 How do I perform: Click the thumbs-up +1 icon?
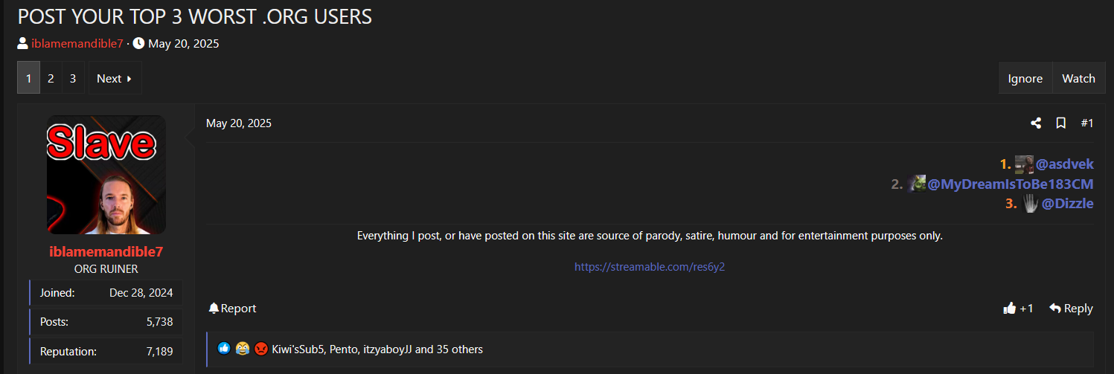[1010, 309]
